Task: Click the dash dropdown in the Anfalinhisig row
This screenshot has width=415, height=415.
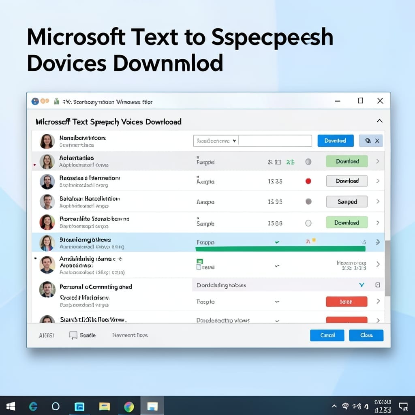Action: coord(277,266)
